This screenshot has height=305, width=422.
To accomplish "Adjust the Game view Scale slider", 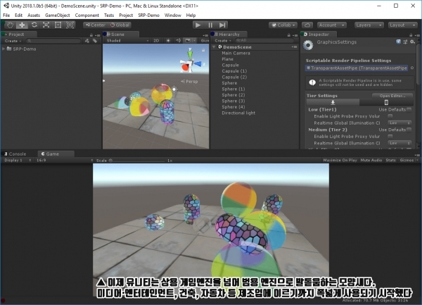I will point(136,161).
